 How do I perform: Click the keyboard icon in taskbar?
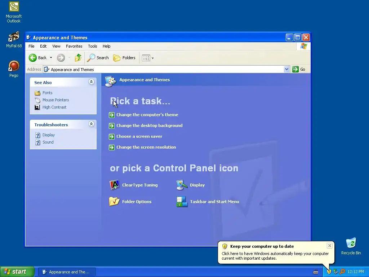coord(316,272)
